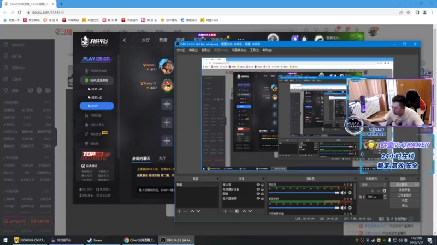The height and width of the screenshot is (245, 437).
Task: Open 工具 menu in OBS
Action: [254, 50]
